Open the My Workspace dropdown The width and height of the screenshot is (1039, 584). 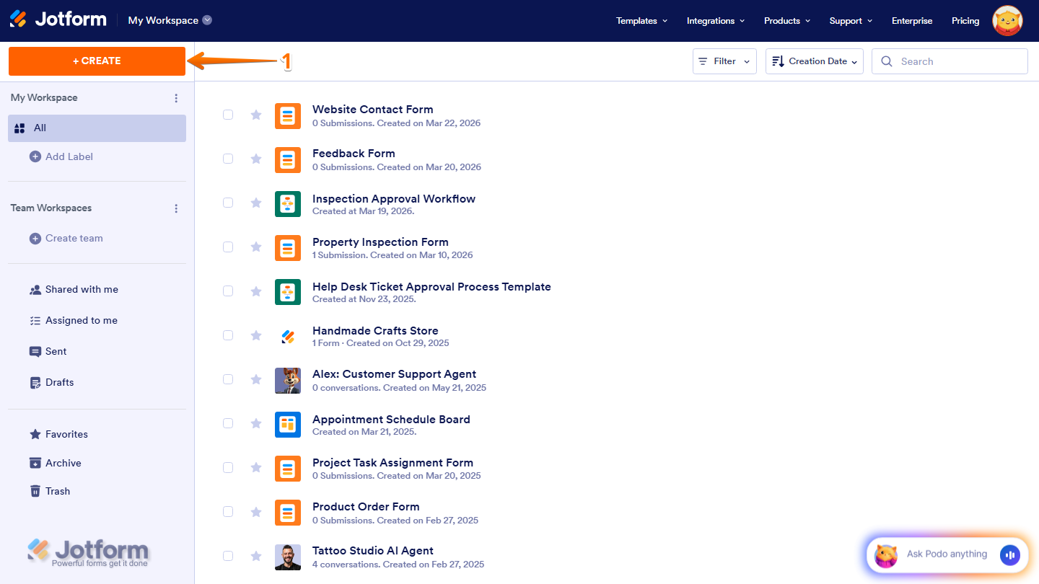click(209, 20)
